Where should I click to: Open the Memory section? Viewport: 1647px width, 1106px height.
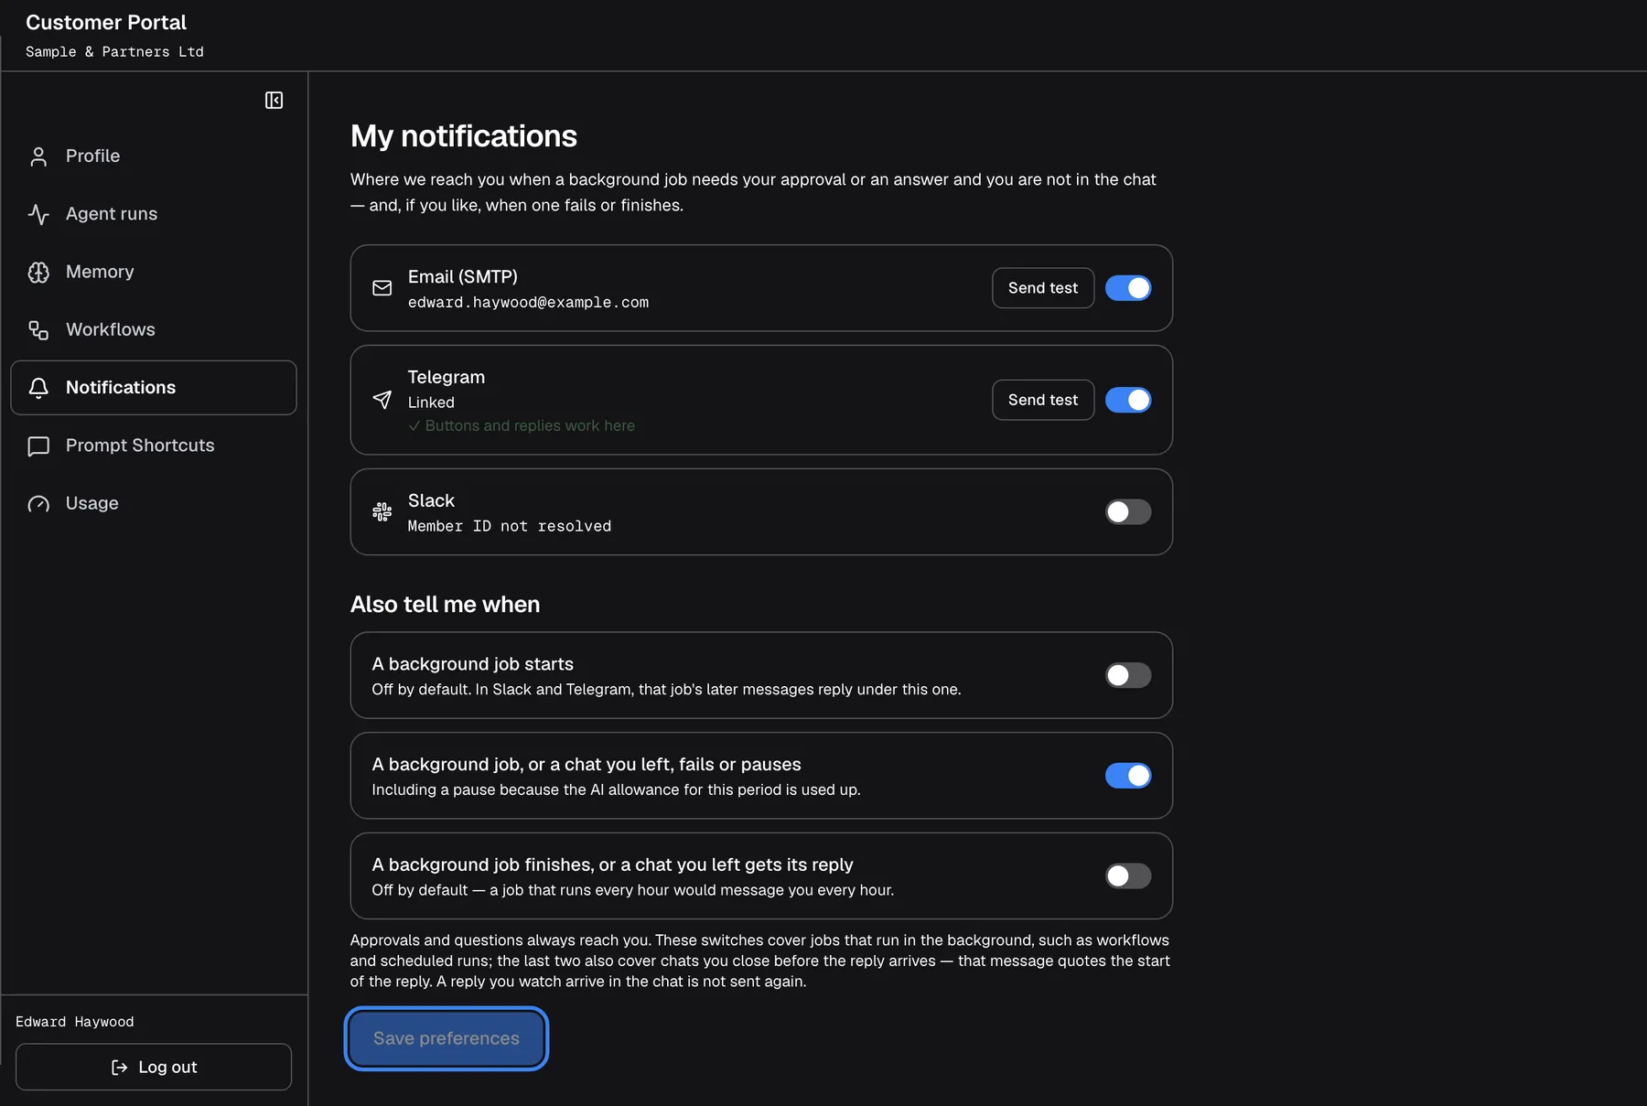point(154,272)
